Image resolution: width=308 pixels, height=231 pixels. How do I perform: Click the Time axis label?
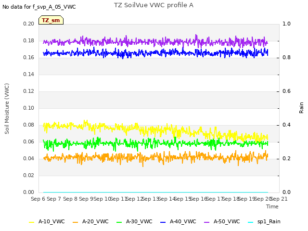click(x=272, y=206)
